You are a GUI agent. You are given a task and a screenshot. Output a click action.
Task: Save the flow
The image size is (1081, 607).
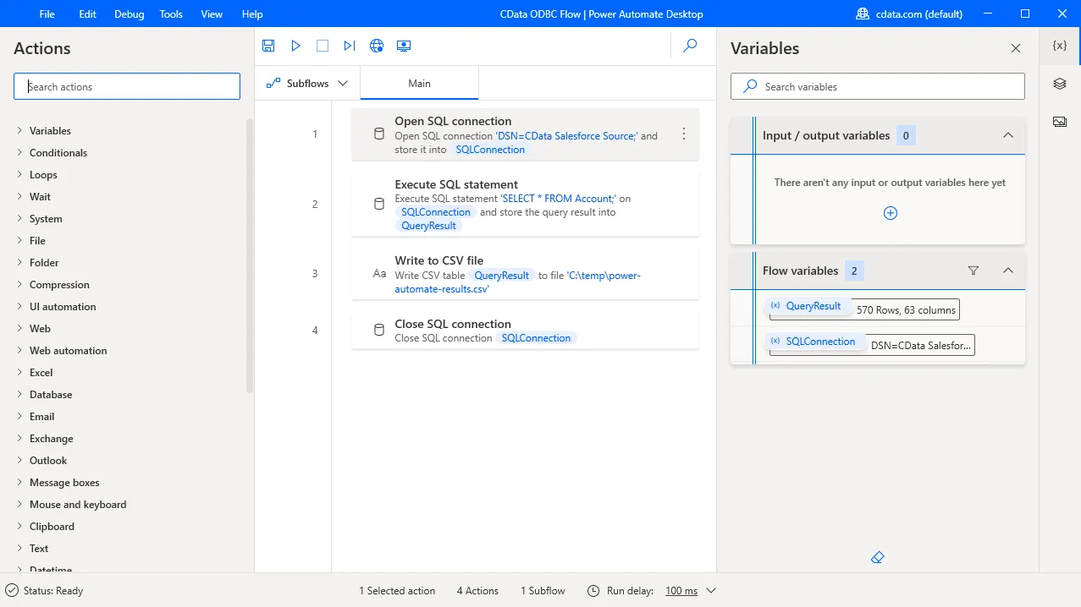pyautogui.click(x=268, y=46)
